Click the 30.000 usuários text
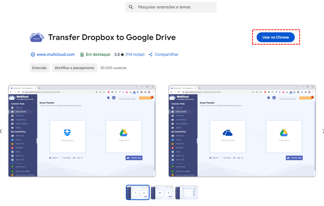This screenshot has height=206, width=324. pos(113,68)
